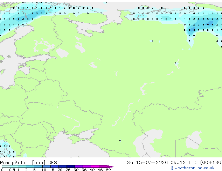Click the "Precipitation [mm]" title text
The height and width of the screenshot is (171, 222).
[23, 163]
